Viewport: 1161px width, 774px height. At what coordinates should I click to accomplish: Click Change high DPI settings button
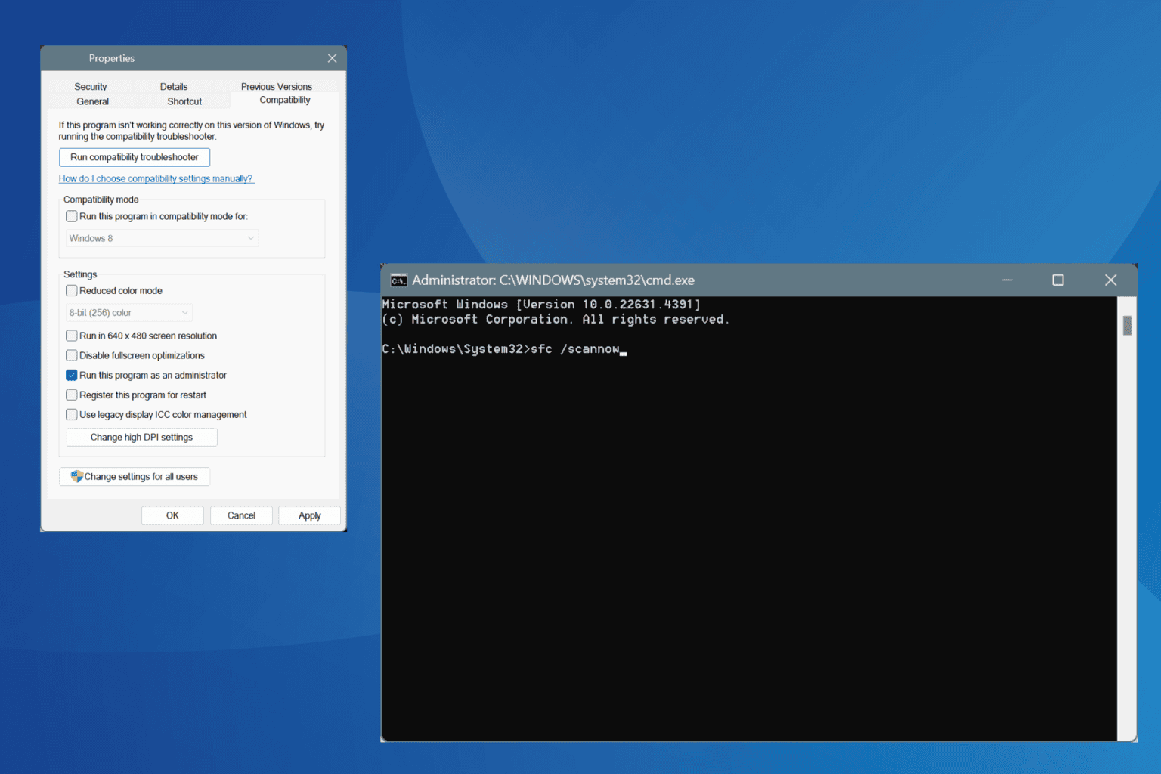pyautogui.click(x=142, y=438)
